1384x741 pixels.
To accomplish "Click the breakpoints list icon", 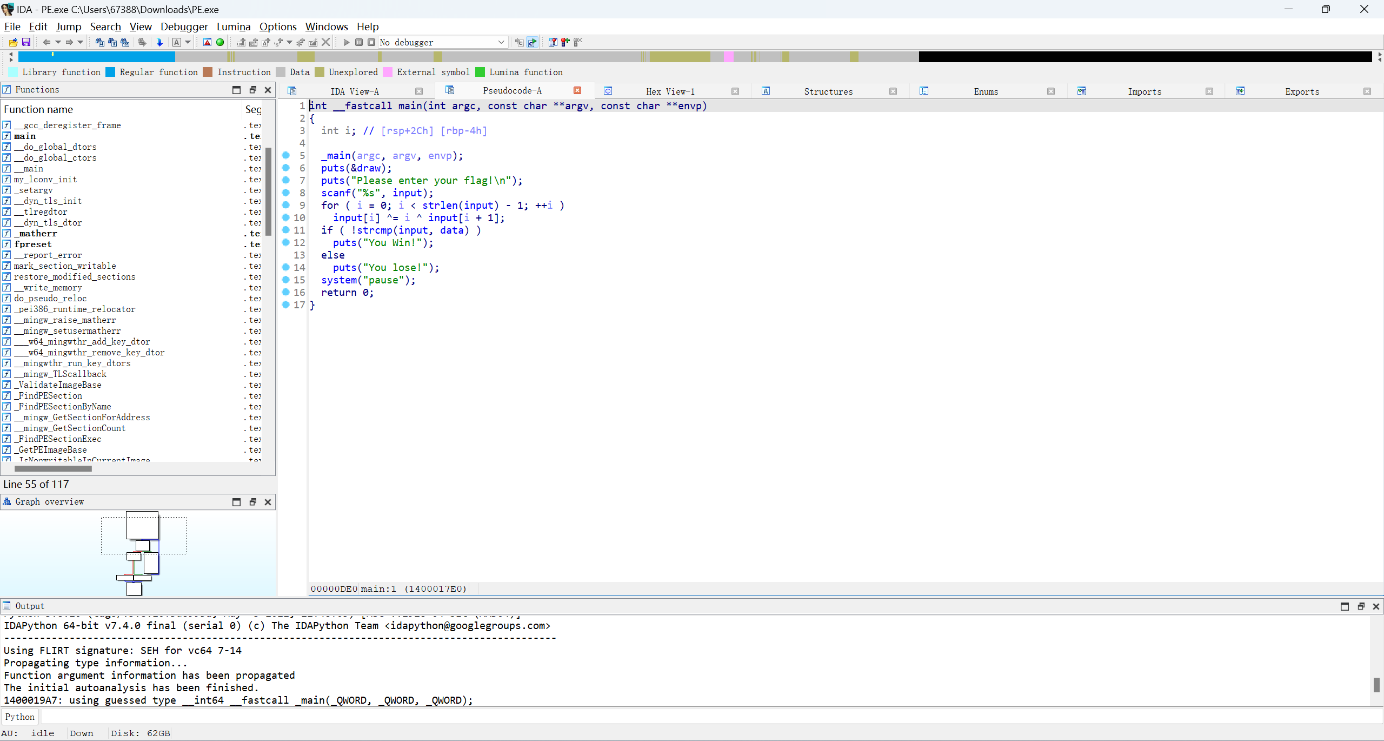I will pos(553,42).
